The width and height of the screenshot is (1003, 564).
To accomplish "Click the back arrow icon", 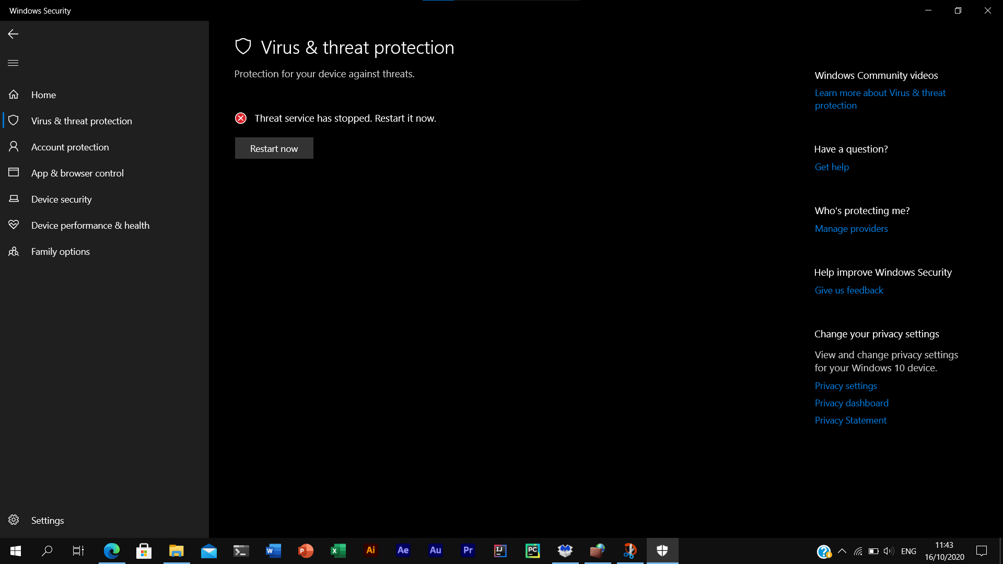I will click(13, 34).
